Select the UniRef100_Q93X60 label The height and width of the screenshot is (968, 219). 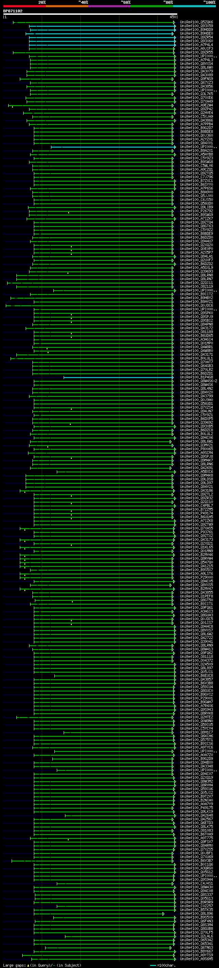tap(196, 41)
